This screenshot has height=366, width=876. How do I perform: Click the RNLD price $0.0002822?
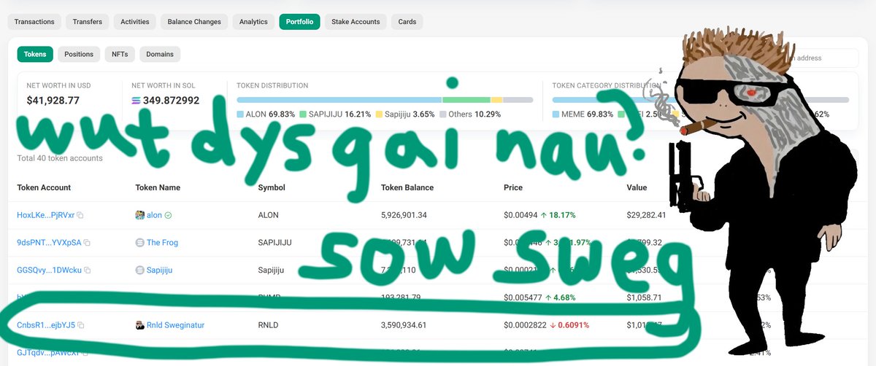click(x=525, y=325)
